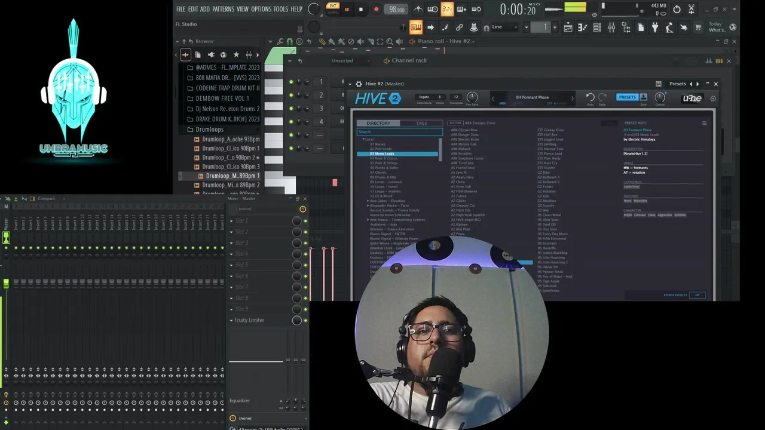Select the Browser star favorites tab icon
Viewport: 765px width, 430px height.
tap(236, 55)
